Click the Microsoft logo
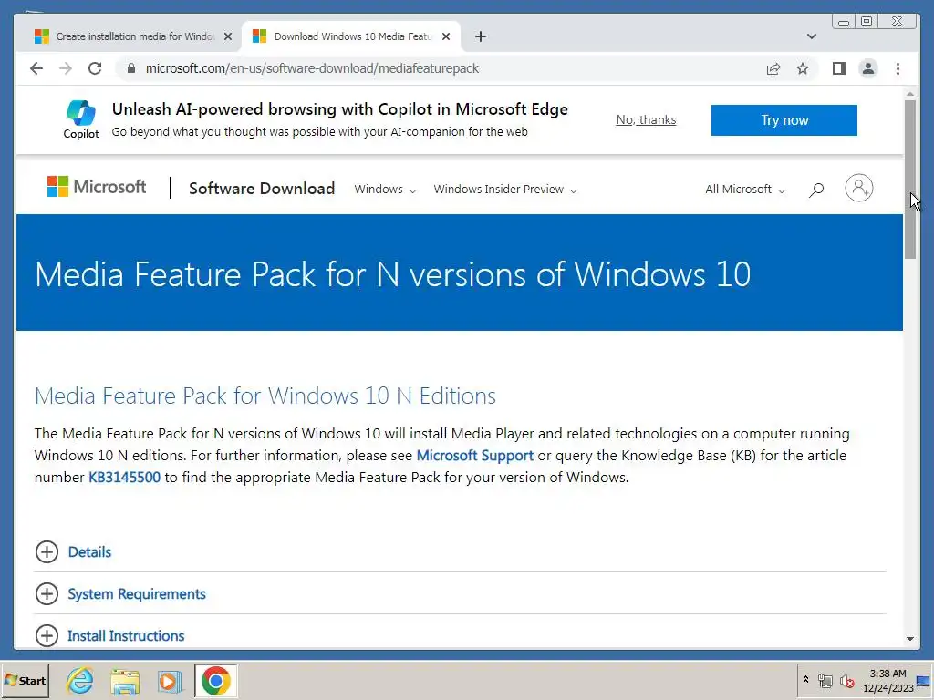The width and height of the screenshot is (934, 700). 97,187
